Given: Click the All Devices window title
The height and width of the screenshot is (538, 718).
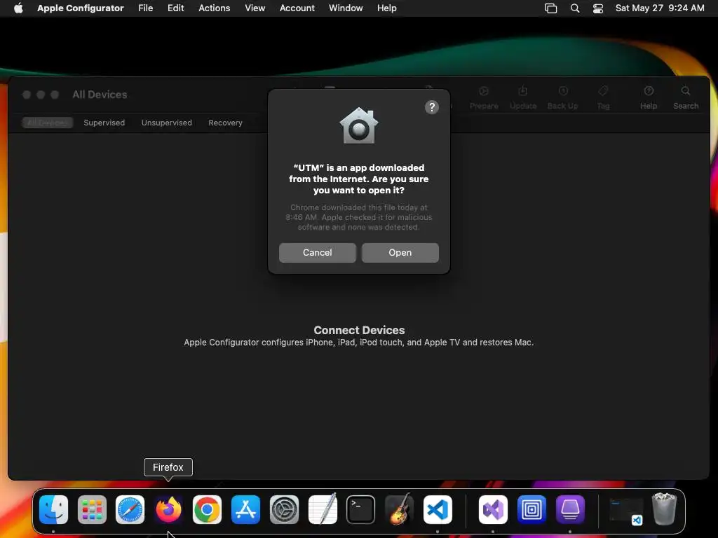Looking at the screenshot, I should pos(100,95).
